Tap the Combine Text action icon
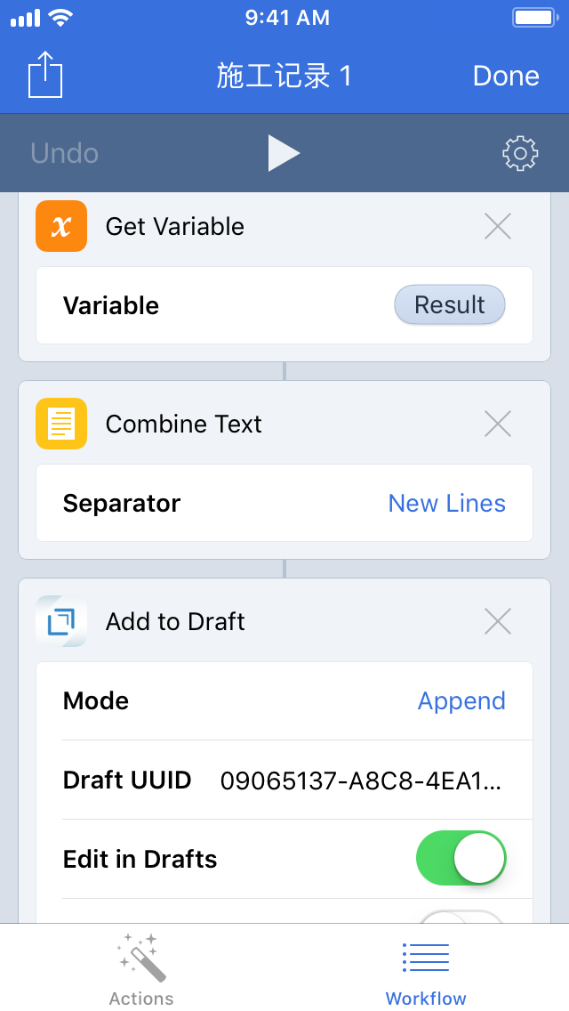The width and height of the screenshot is (569, 1011). point(61,424)
